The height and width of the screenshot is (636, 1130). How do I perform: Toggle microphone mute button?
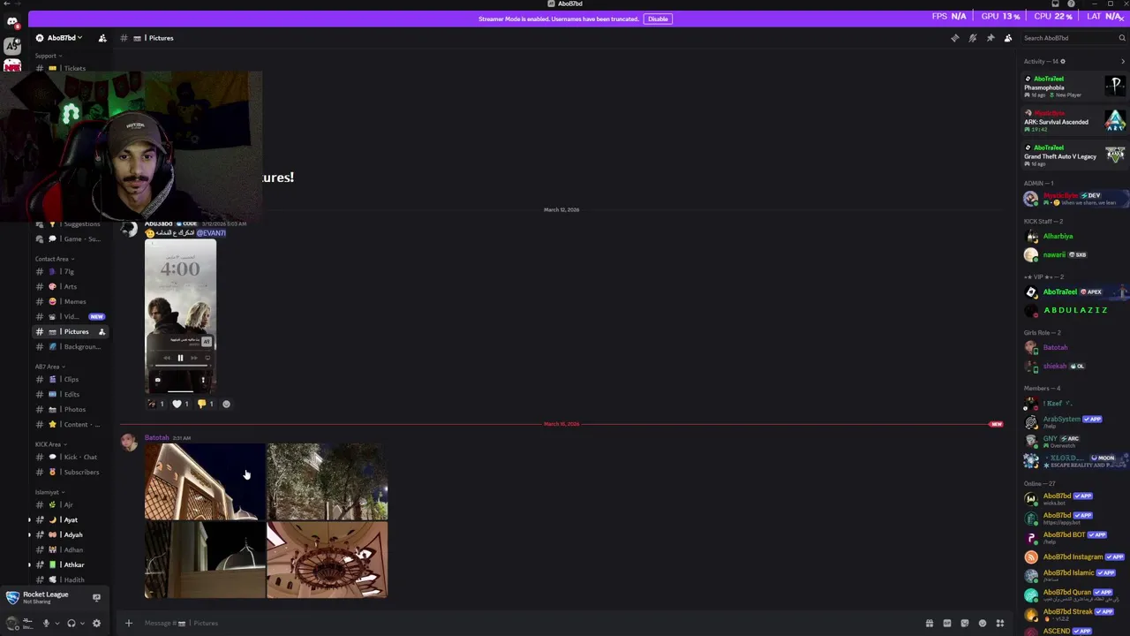(46, 623)
